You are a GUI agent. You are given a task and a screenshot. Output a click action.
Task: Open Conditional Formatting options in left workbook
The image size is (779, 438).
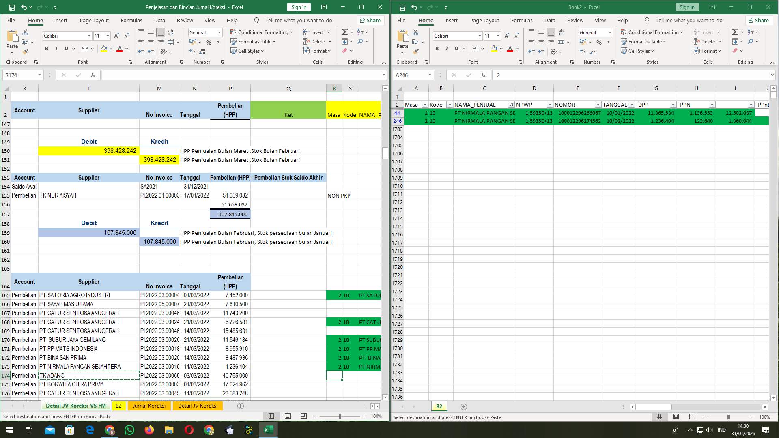[262, 32]
